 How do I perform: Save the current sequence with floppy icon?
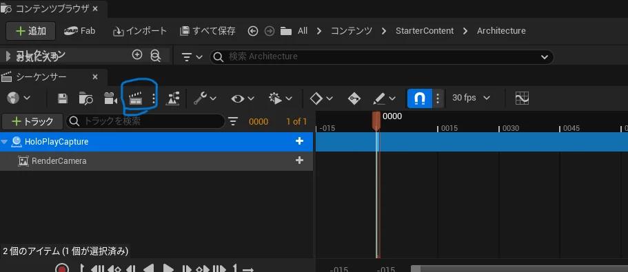click(x=63, y=98)
